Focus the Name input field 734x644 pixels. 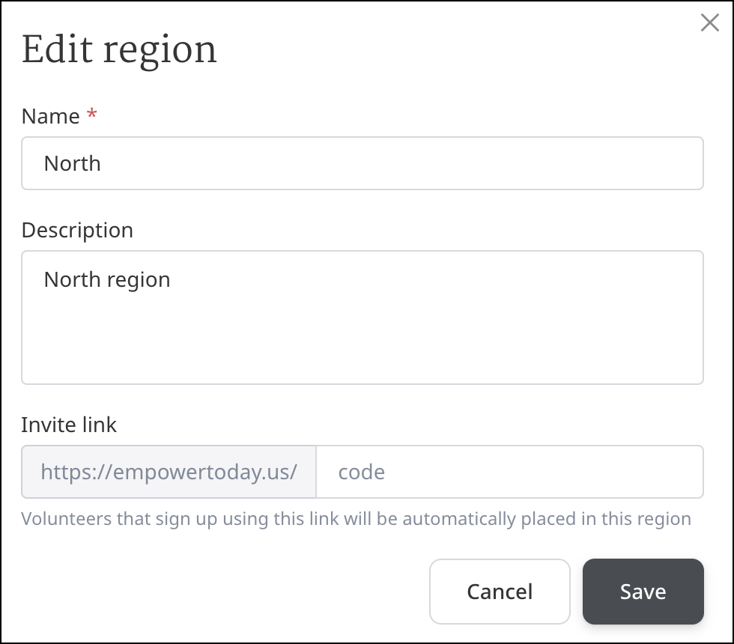[x=363, y=163]
